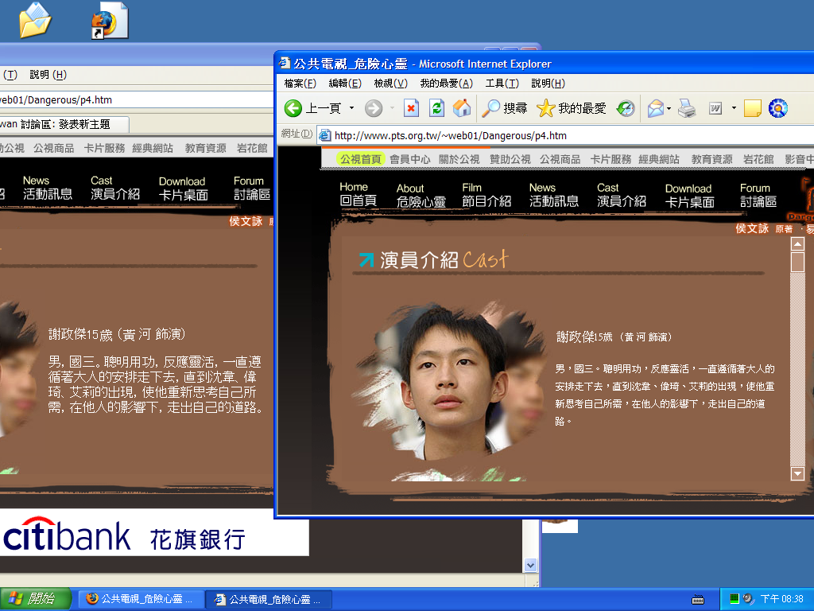
Task: Open the Word edit button dropdown arrow
Action: 734,108
